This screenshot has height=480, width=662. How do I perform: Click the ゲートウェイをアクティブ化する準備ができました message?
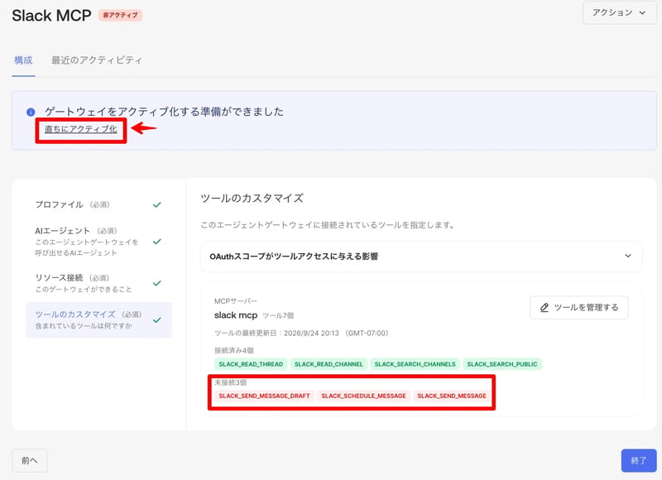click(x=164, y=112)
